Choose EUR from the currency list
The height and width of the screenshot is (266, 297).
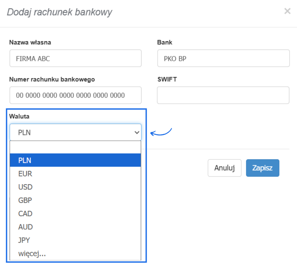point(75,174)
